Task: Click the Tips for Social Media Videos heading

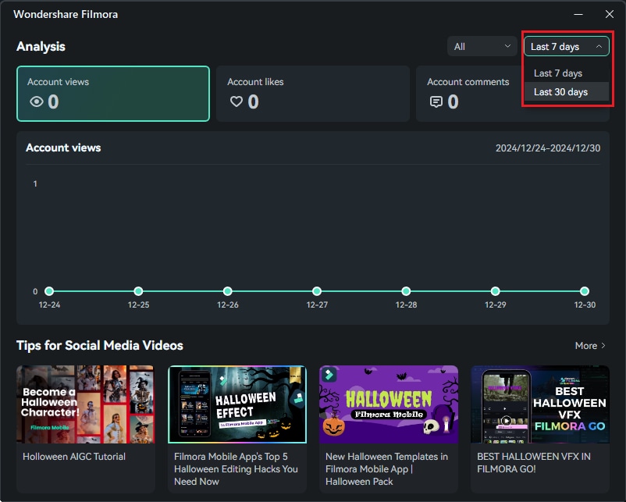Action: pyautogui.click(x=100, y=345)
